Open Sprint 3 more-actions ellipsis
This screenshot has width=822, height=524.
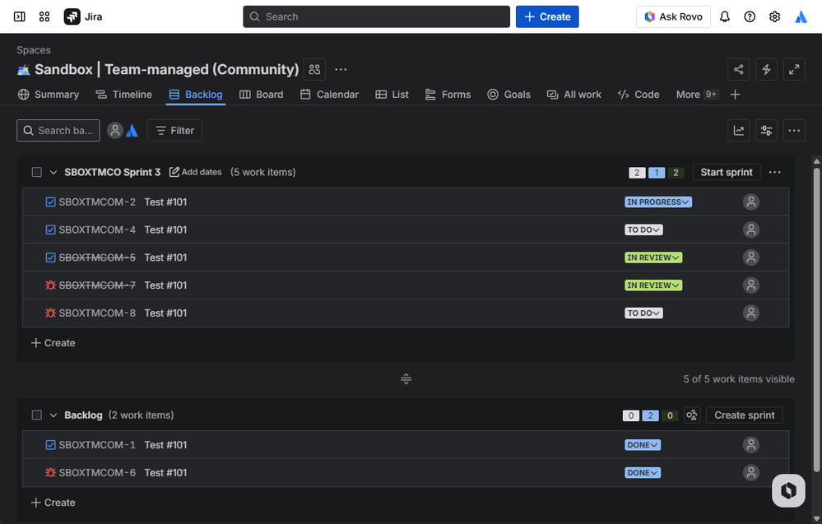tap(775, 173)
